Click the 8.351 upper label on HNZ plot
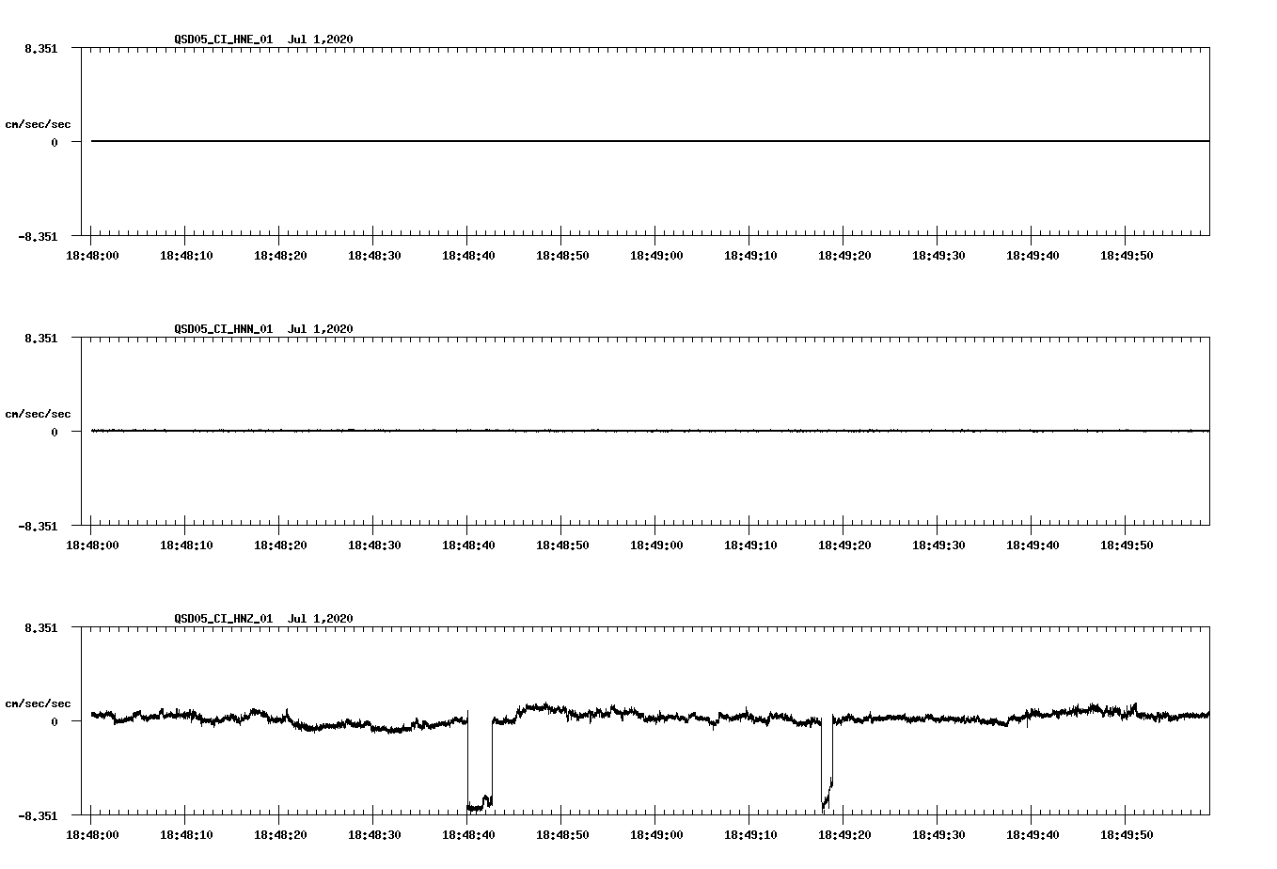Screen dimensions: 1277x869 point(41,627)
